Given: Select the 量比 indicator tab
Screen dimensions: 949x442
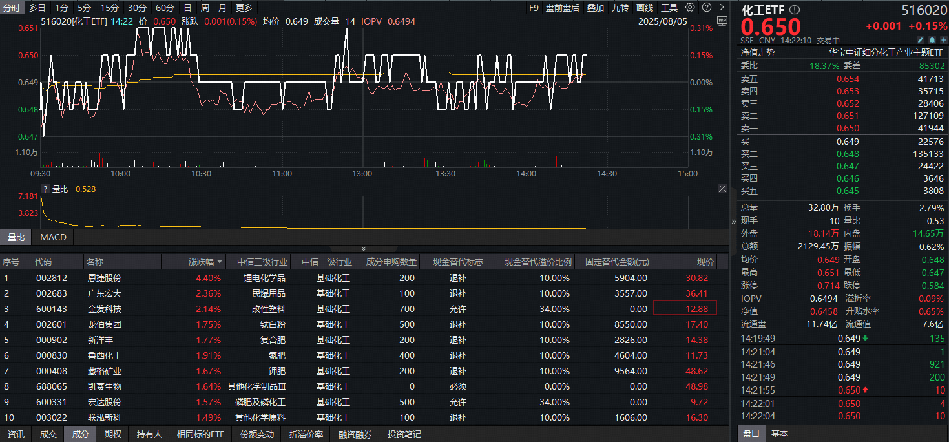Looking at the screenshot, I should pyautogui.click(x=16, y=237).
